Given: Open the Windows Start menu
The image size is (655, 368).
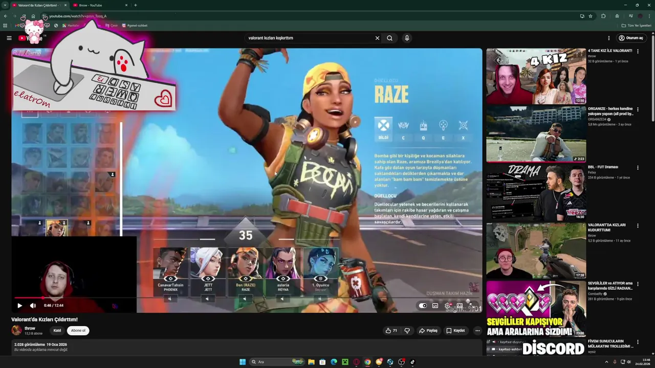Looking at the screenshot, I should pyautogui.click(x=243, y=362).
